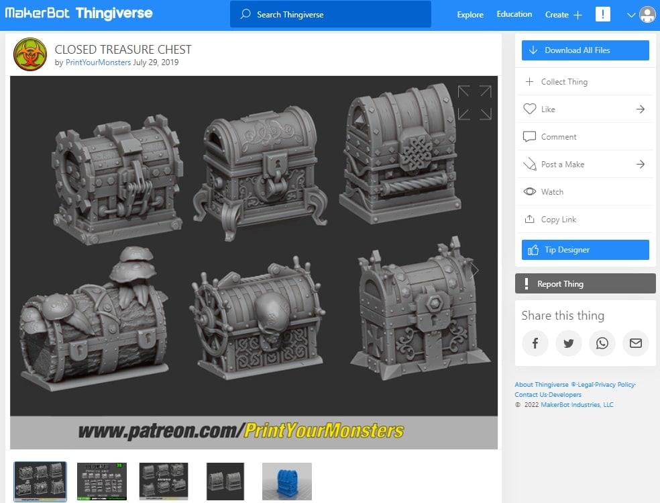660x503 pixels.
Task: Click the Copy Link share icon
Action: coord(529,219)
